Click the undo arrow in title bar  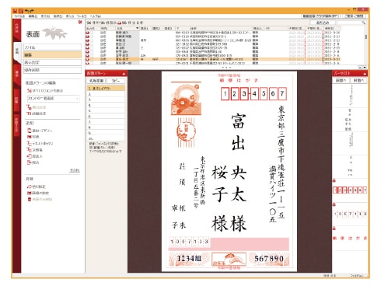[26, 11]
